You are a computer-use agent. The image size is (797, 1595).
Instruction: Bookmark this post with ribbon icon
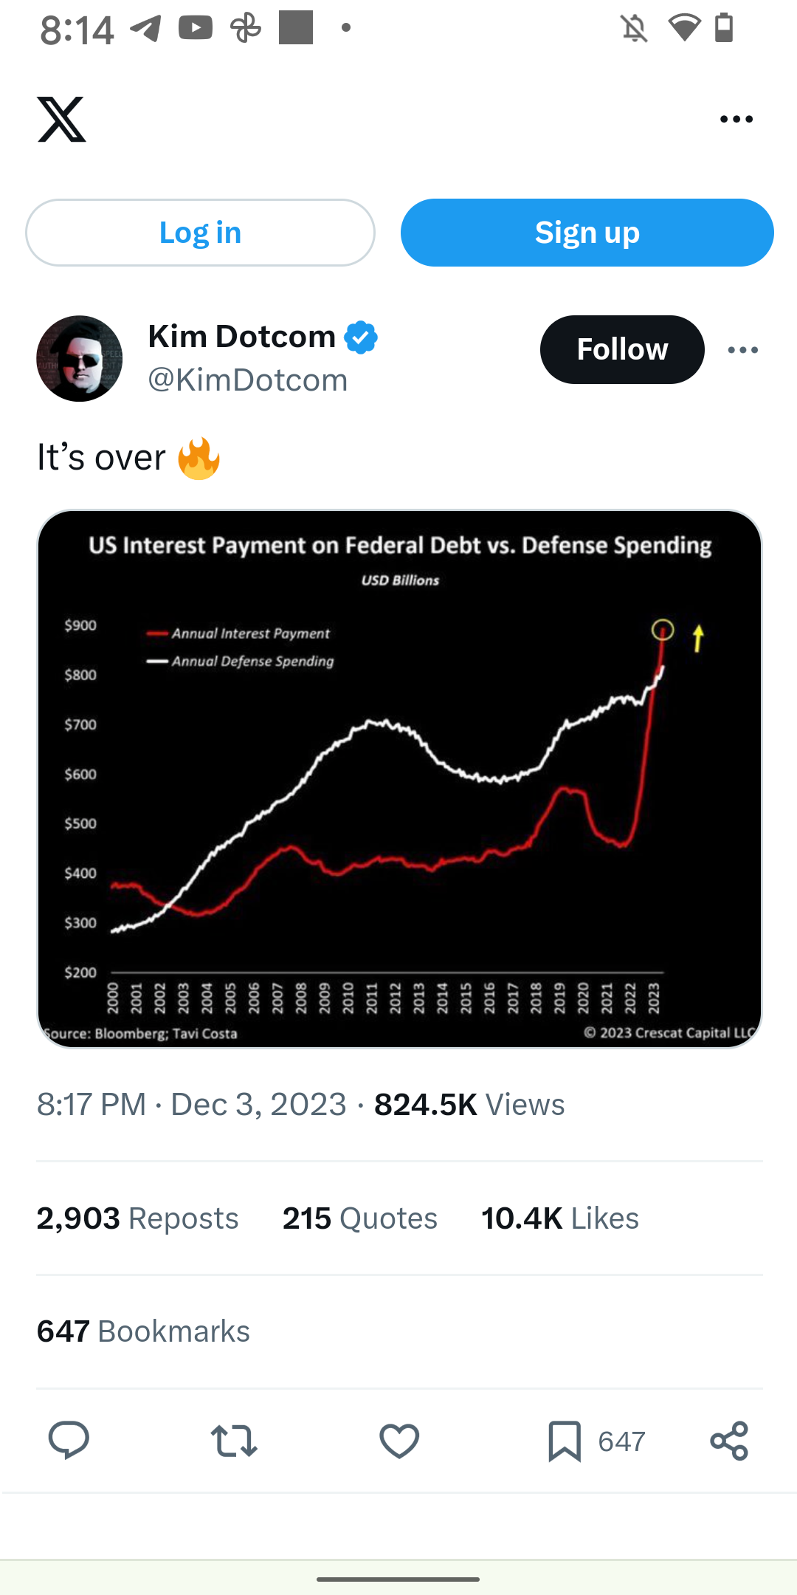point(565,1441)
